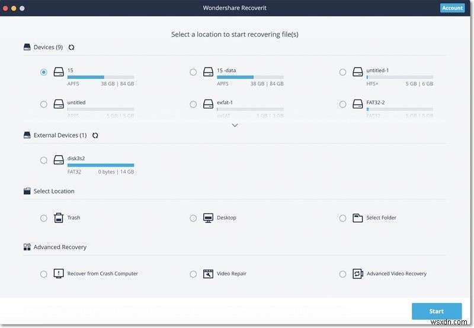This screenshot has width=474, height=328.
Task: Click the drive icon for volume 15
Action: 59,72
